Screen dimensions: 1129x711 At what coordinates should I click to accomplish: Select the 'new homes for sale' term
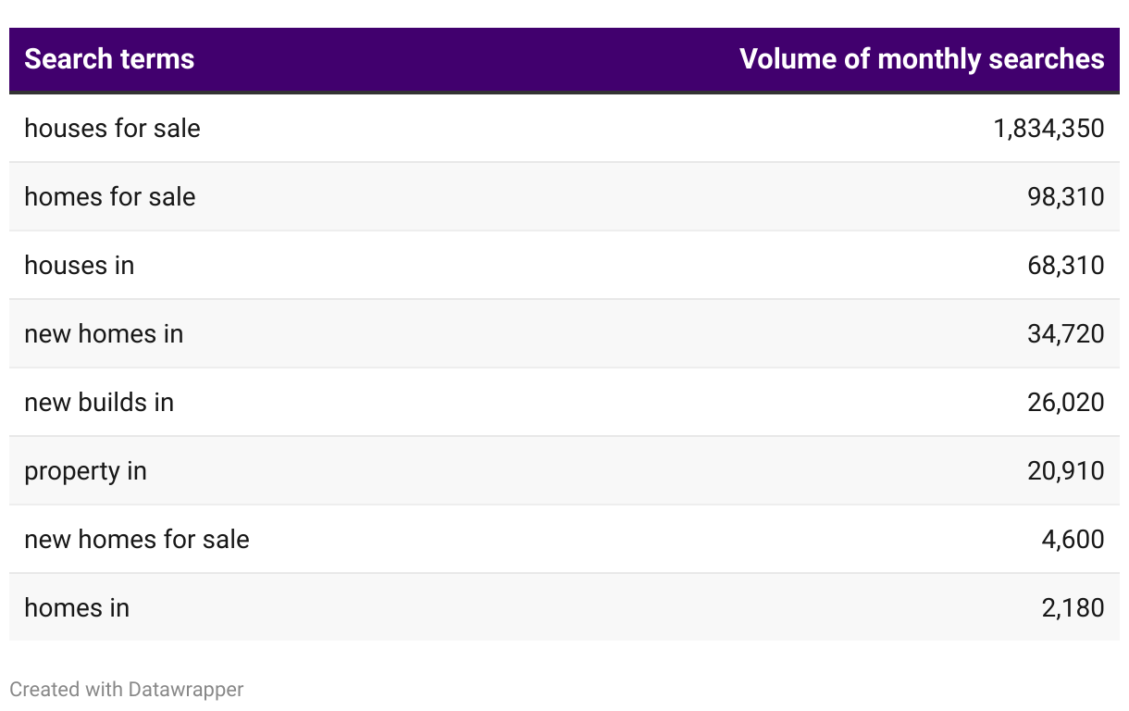point(137,539)
